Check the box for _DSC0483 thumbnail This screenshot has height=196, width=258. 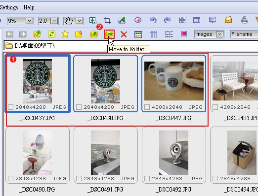215,107
